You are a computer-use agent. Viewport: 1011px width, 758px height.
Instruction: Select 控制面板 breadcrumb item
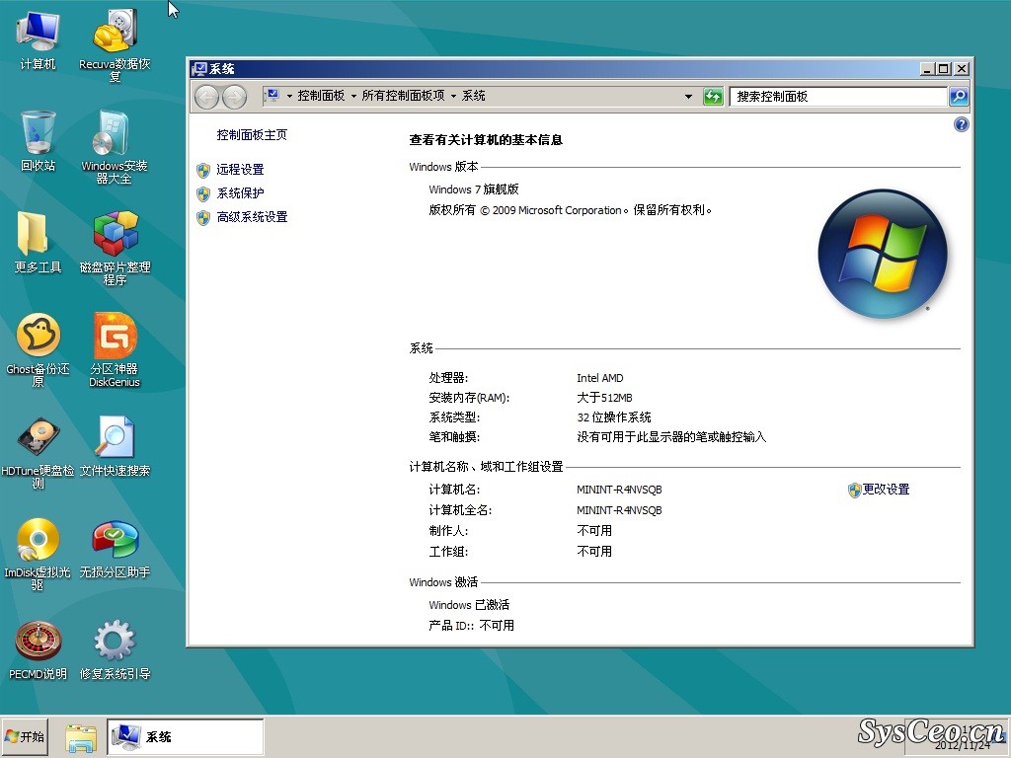(321, 96)
